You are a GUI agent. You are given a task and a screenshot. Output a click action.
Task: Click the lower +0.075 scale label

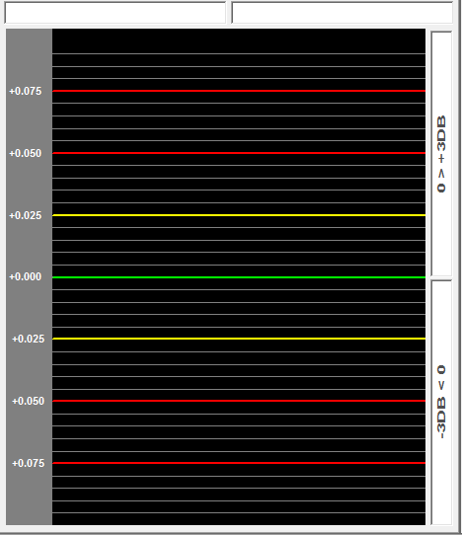[x=28, y=463]
